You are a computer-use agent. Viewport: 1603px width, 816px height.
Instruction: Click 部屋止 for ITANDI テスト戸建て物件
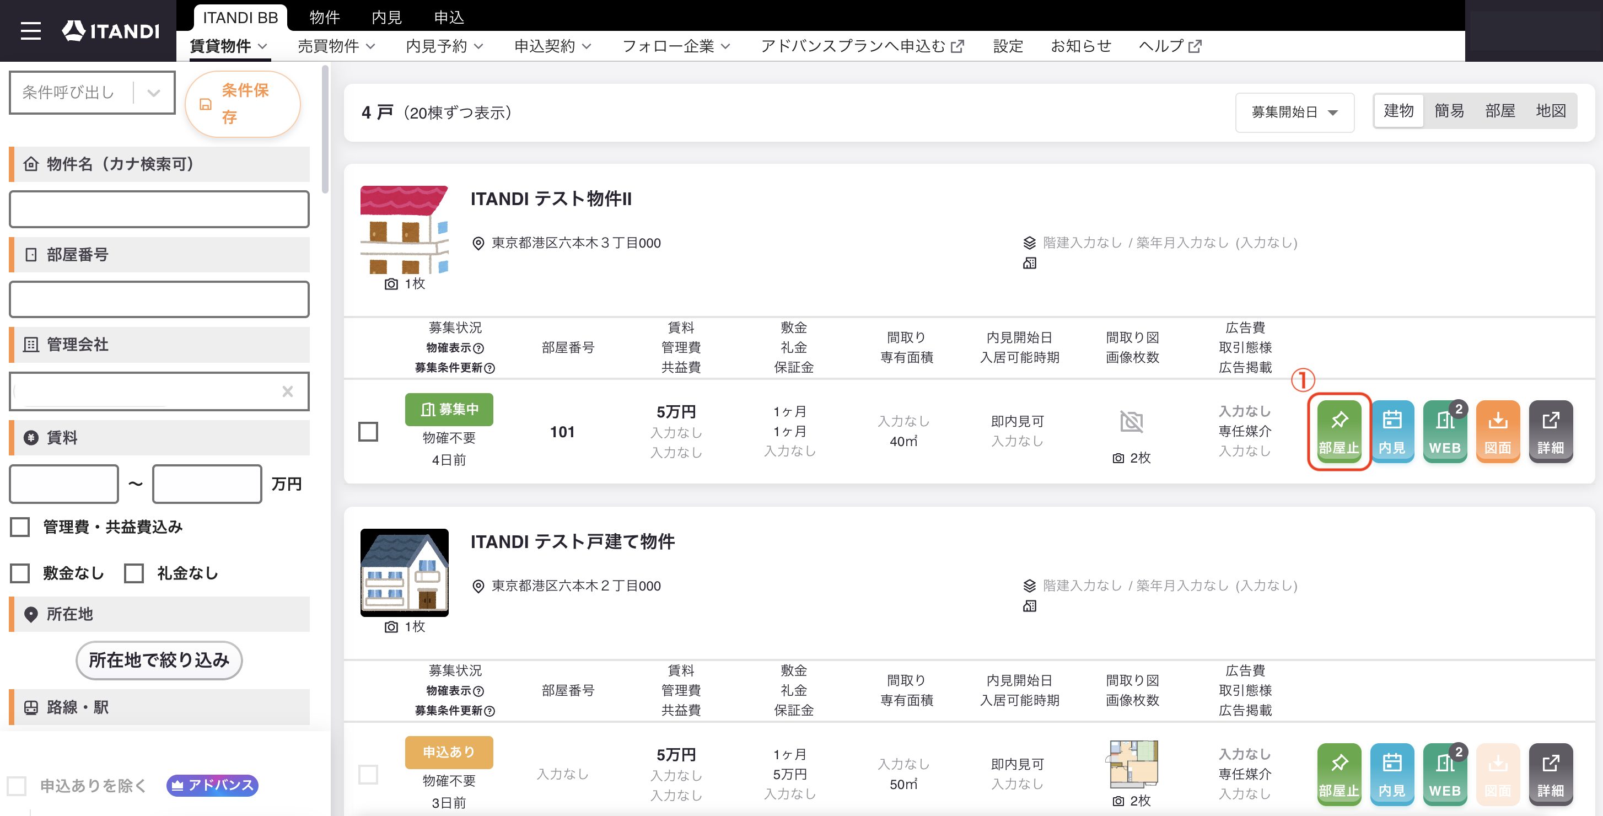click(1339, 774)
